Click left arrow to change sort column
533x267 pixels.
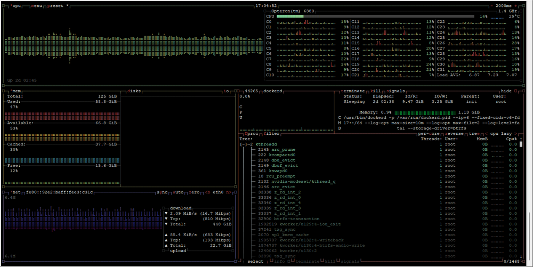487,134
